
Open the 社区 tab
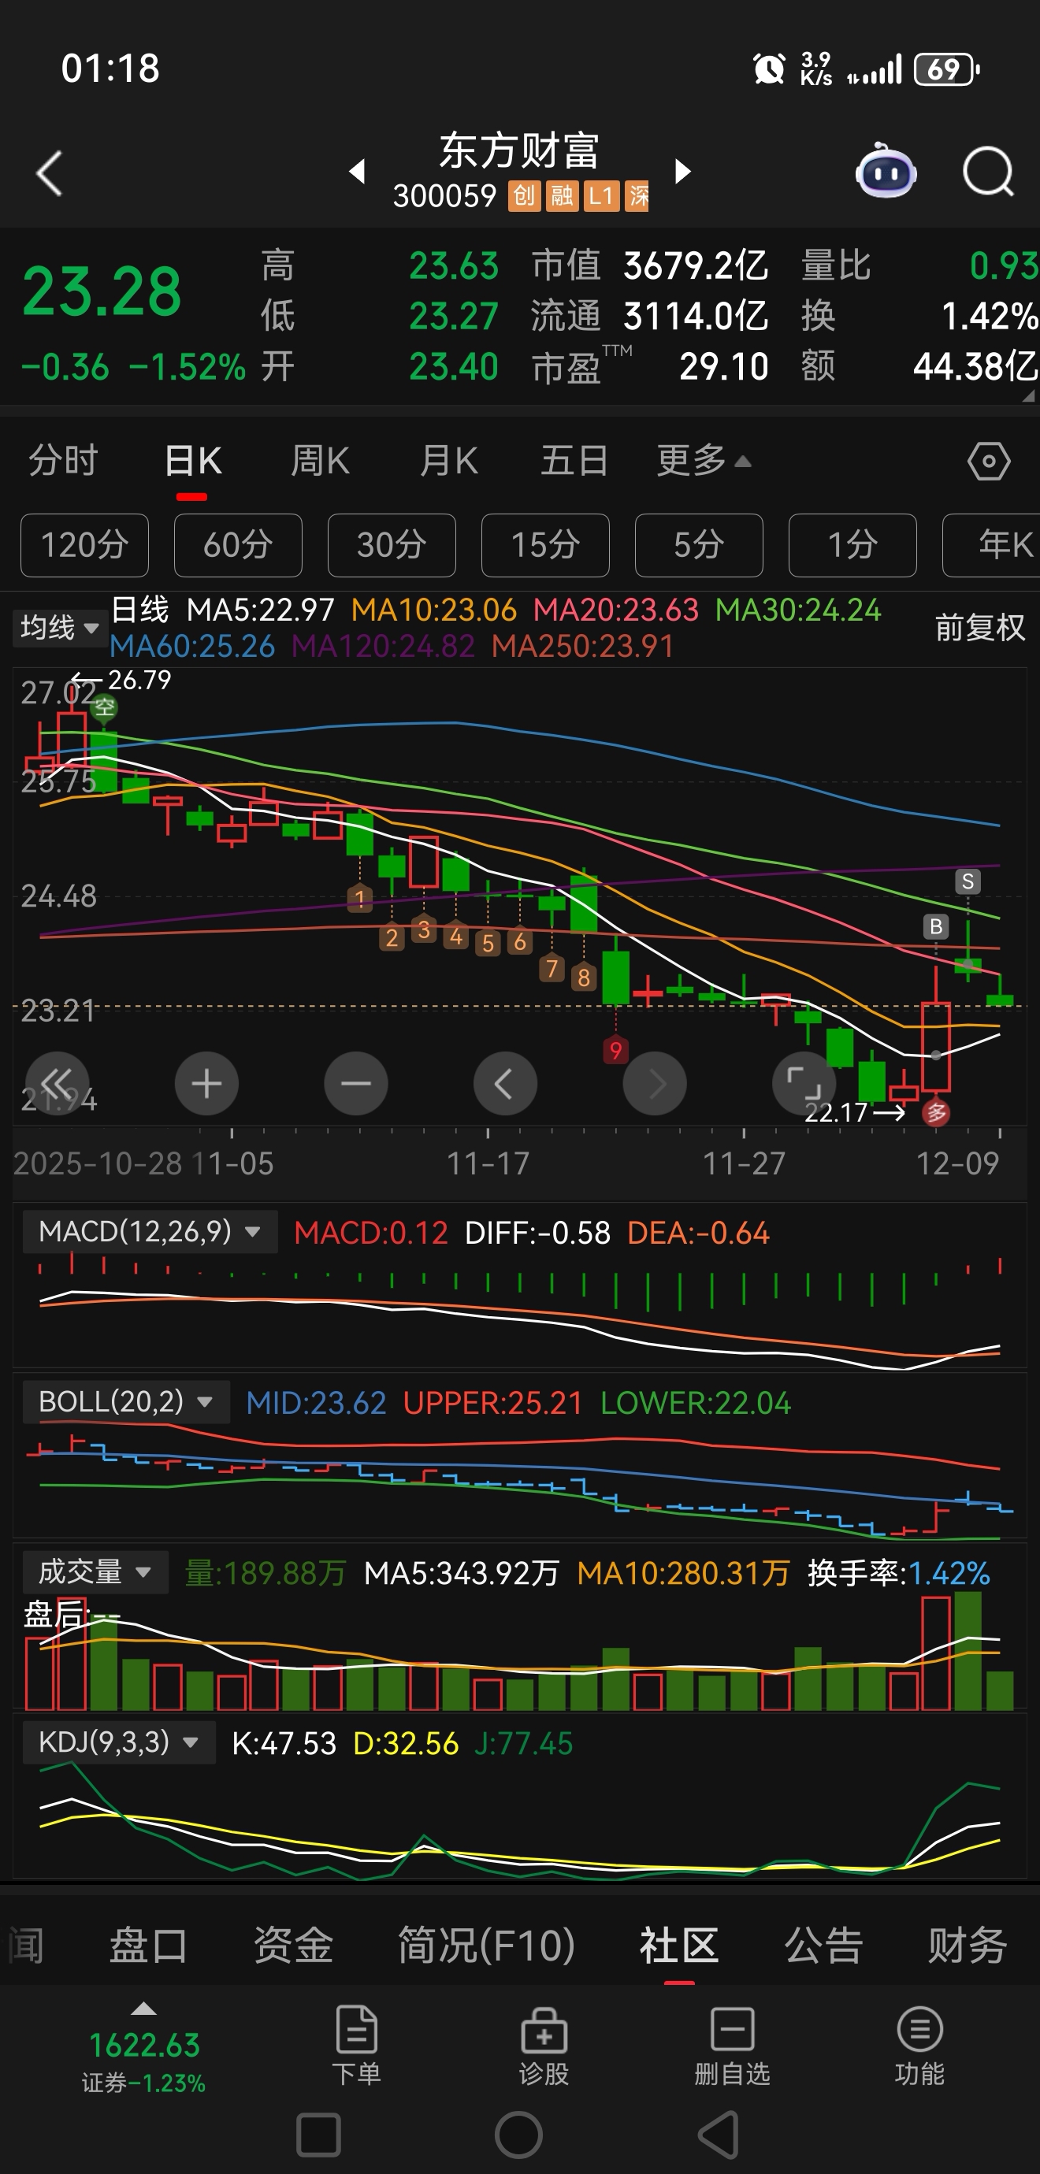pos(679,1945)
